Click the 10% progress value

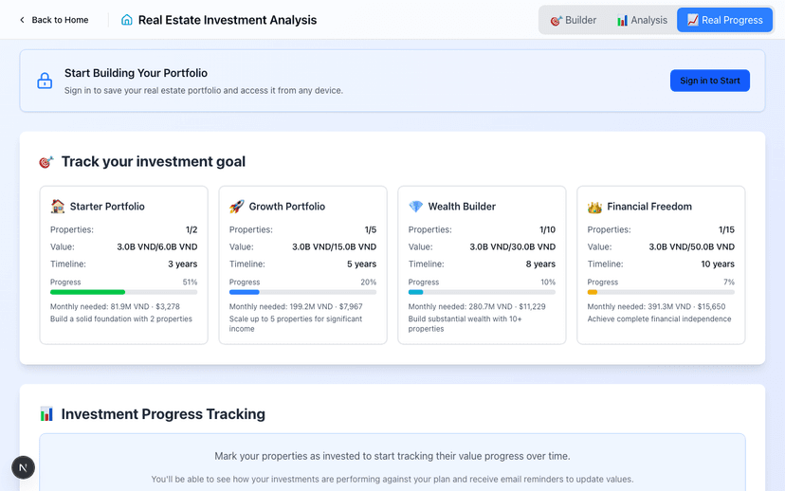548,282
